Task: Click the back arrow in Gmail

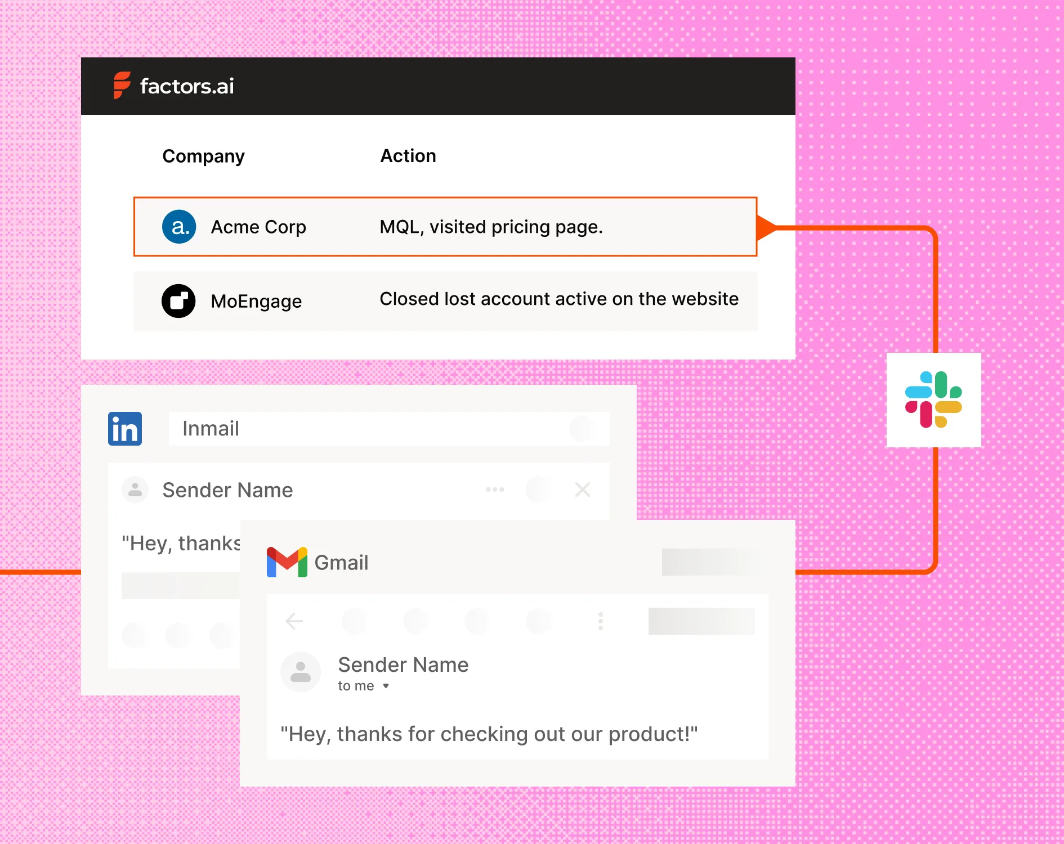Action: coord(294,621)
